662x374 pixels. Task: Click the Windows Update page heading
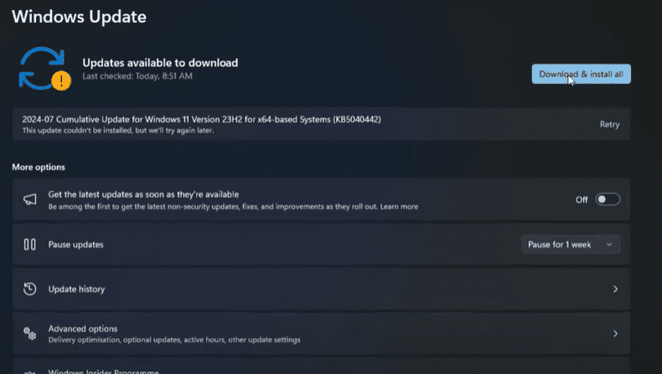click(79, 16)
